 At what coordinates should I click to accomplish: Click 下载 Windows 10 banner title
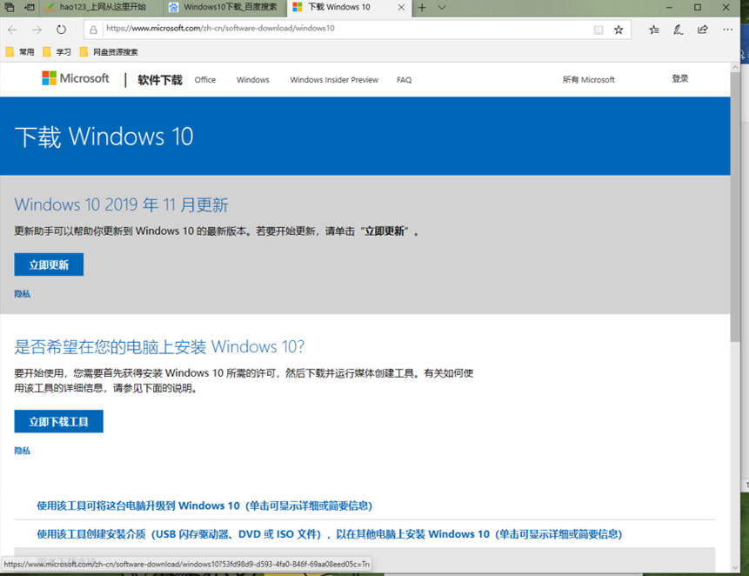click(104, 137)
